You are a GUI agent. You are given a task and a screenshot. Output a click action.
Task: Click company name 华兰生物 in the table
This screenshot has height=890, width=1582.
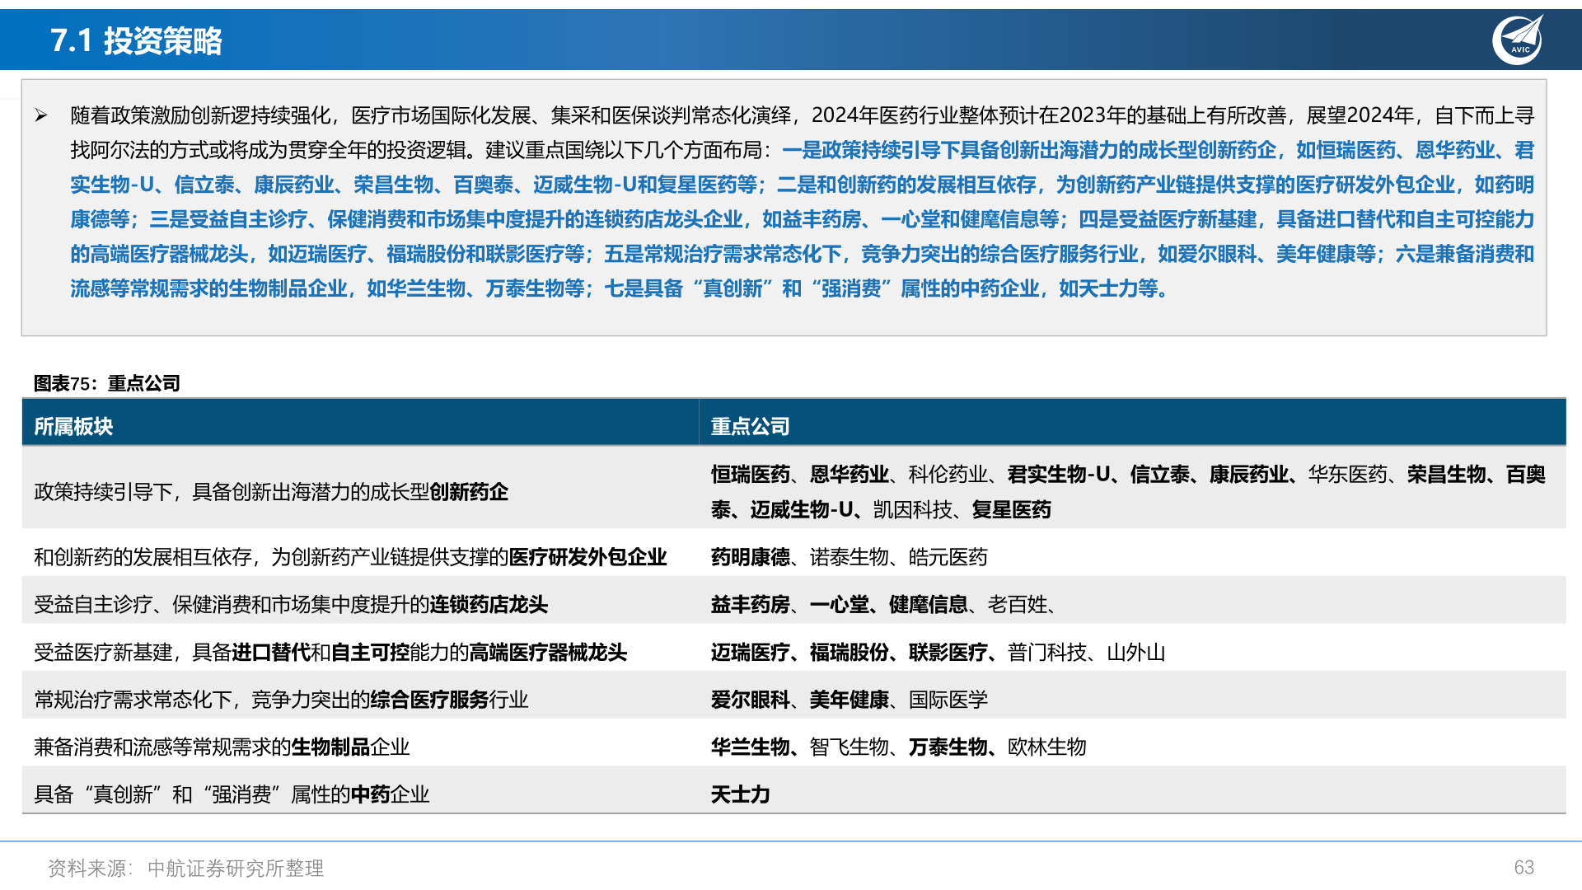point(750,747)
